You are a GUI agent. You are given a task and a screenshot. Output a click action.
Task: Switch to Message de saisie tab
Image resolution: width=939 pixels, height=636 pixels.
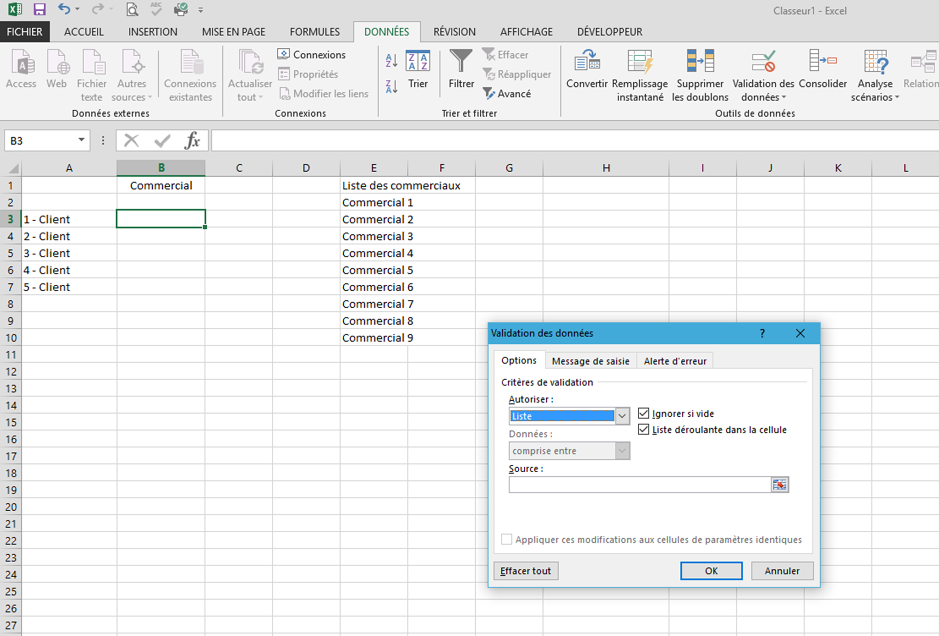pos(590,361)
